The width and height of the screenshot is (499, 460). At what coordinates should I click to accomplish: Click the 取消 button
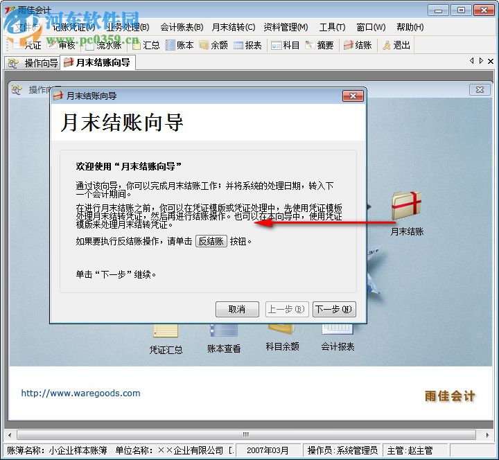[x=237, y=309]
